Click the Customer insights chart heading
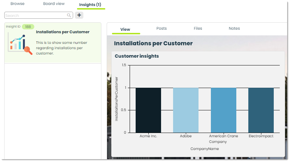 tap(137, 56)
